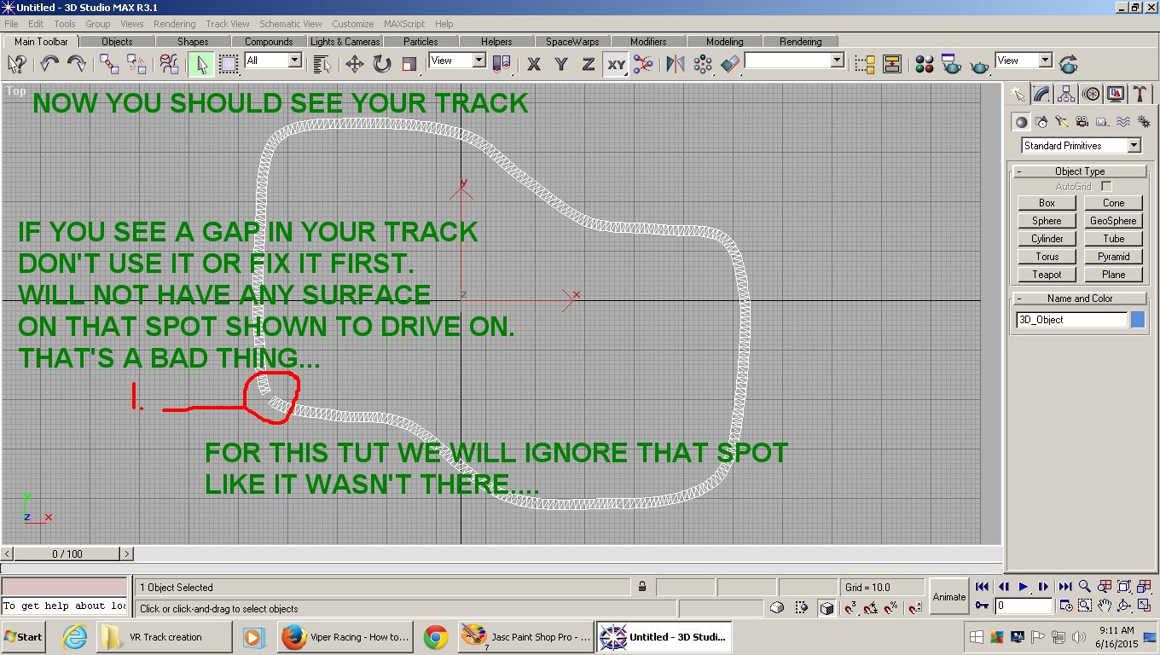Choose the Select Object arrow tool
1160x655 pixels.
pos(201,64)
